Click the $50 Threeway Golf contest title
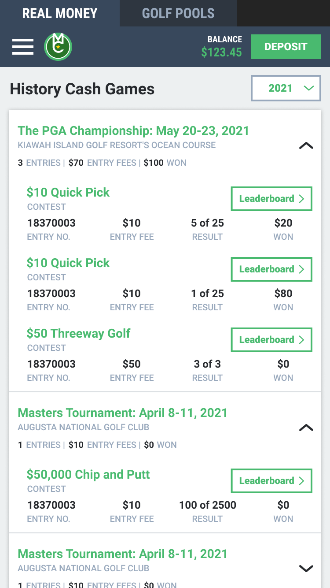 (78, 333)
